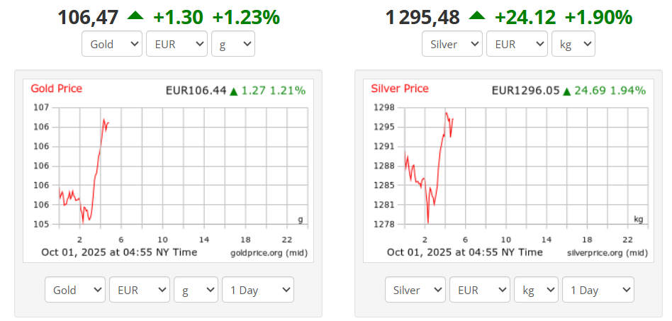Screen dimensions: 672x321
Task: Click the large green up arrow beside 1 295,48
Action: [477, 16]
